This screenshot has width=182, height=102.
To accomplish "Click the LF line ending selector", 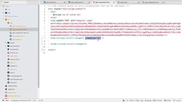I will (x=127, y=101).
